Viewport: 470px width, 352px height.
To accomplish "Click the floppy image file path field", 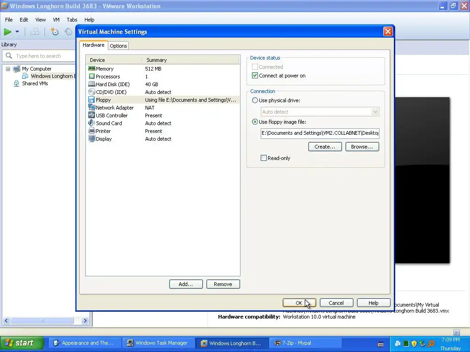I will point(320,133).
